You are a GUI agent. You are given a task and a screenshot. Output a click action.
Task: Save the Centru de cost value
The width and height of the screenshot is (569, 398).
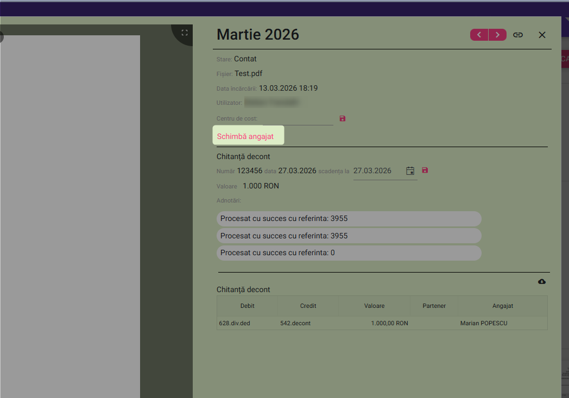(x=343, y=118)
